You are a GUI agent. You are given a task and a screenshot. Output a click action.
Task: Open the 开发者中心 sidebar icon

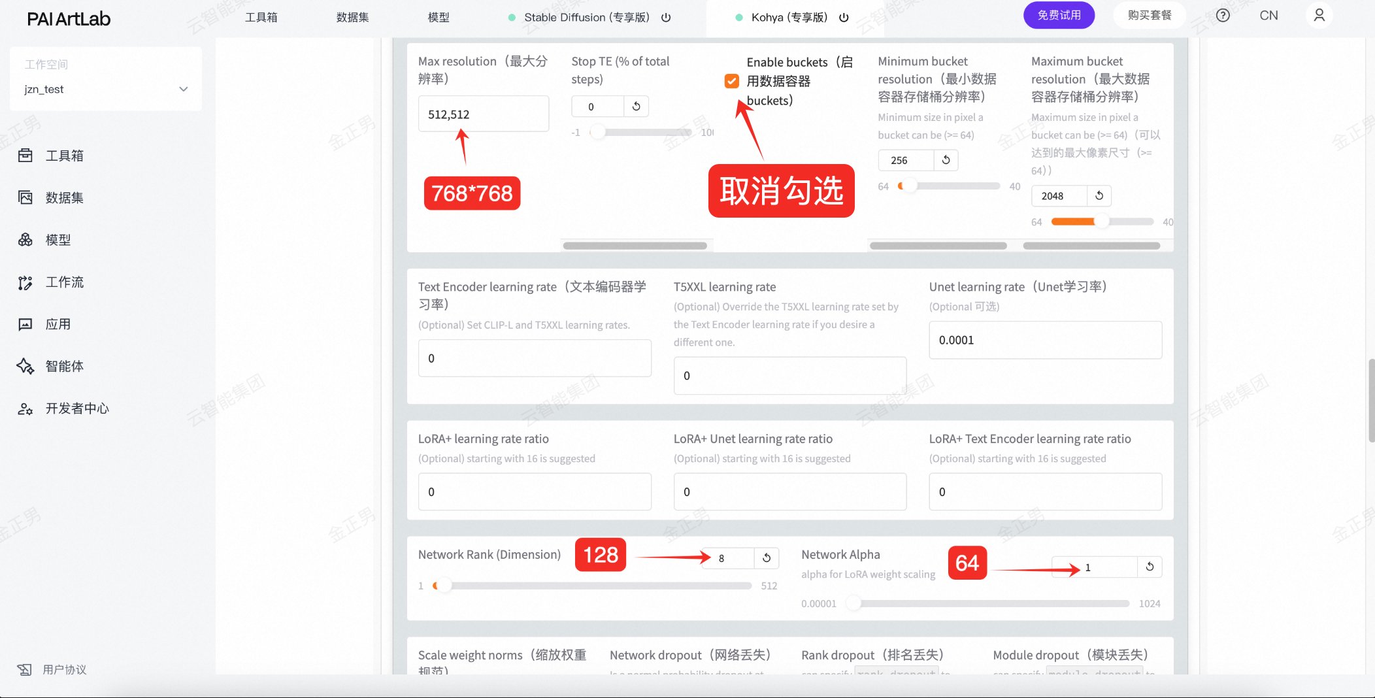(25, 408)
